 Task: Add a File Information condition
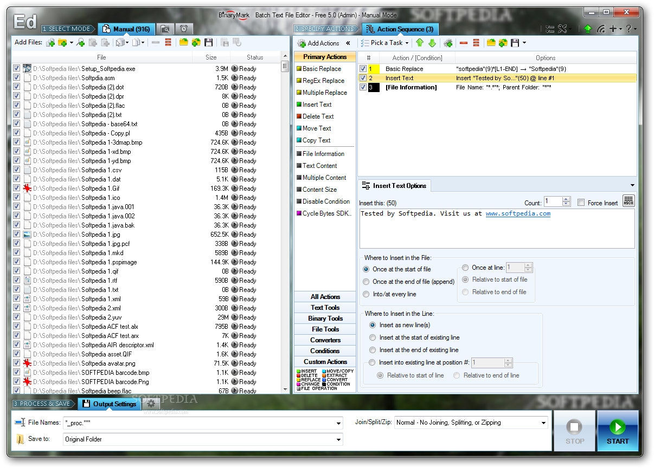point(324,154)
